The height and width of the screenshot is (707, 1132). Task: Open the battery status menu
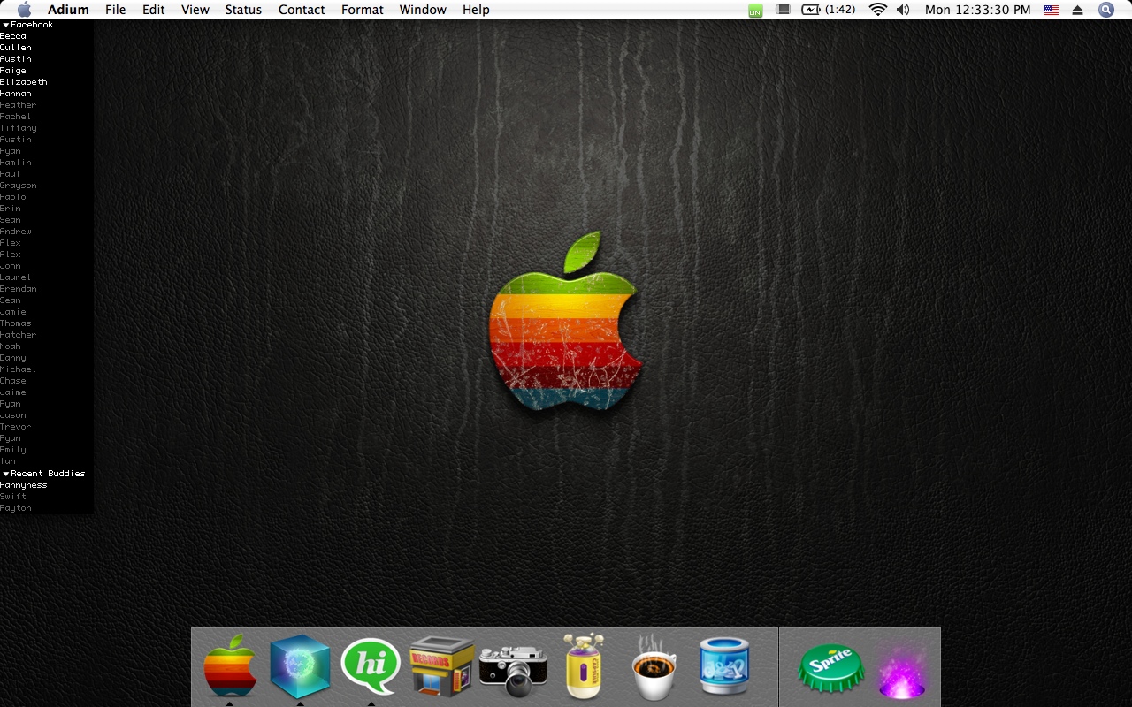click(x=829, y=10)
